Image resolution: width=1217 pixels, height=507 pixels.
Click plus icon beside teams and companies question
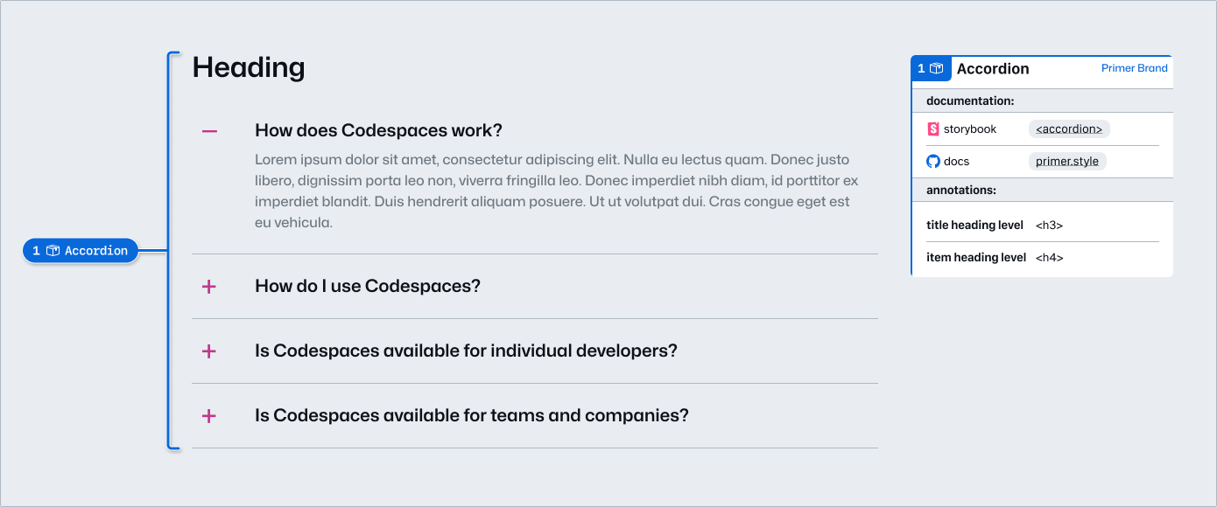tap(209, 416)
